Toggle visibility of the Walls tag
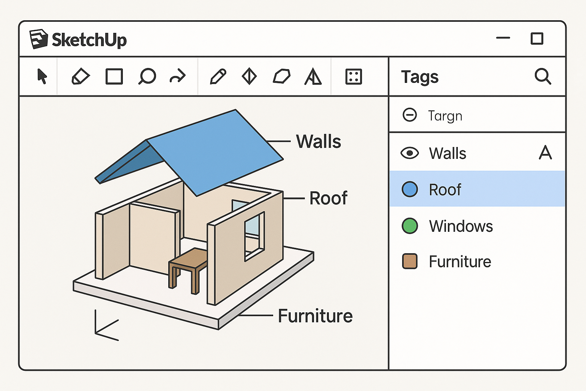The image size is (586, 391). coord(410,153)
